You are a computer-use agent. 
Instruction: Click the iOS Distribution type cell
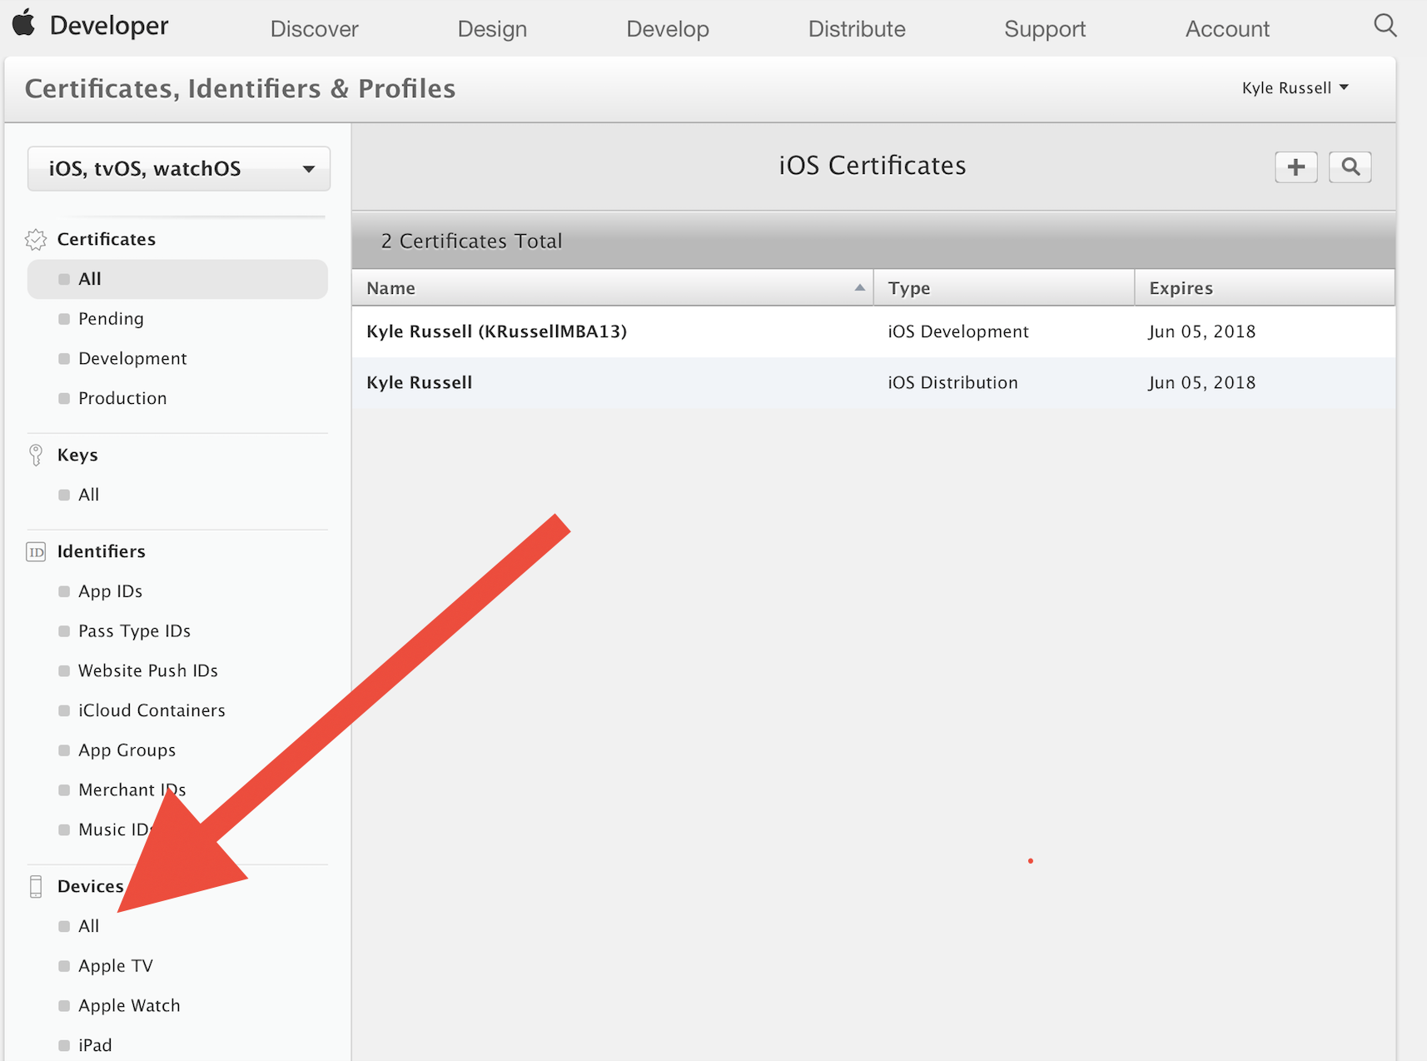point(952,383)
